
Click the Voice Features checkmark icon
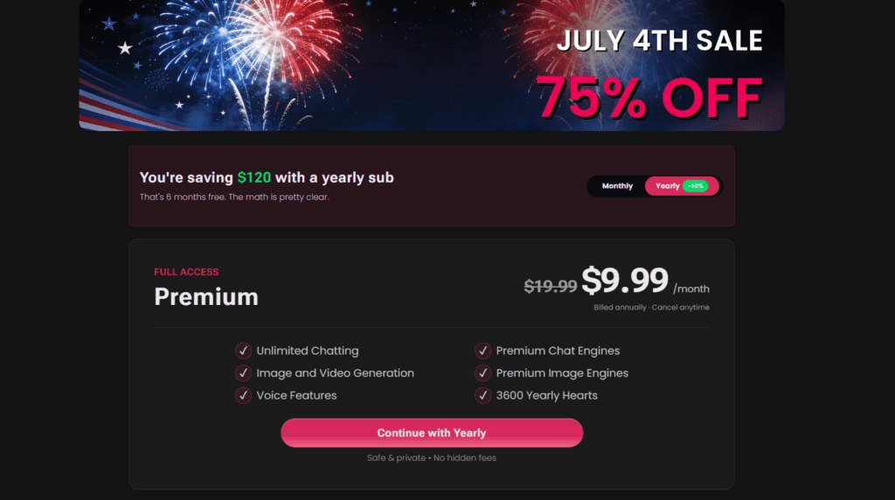coord(243,395)
